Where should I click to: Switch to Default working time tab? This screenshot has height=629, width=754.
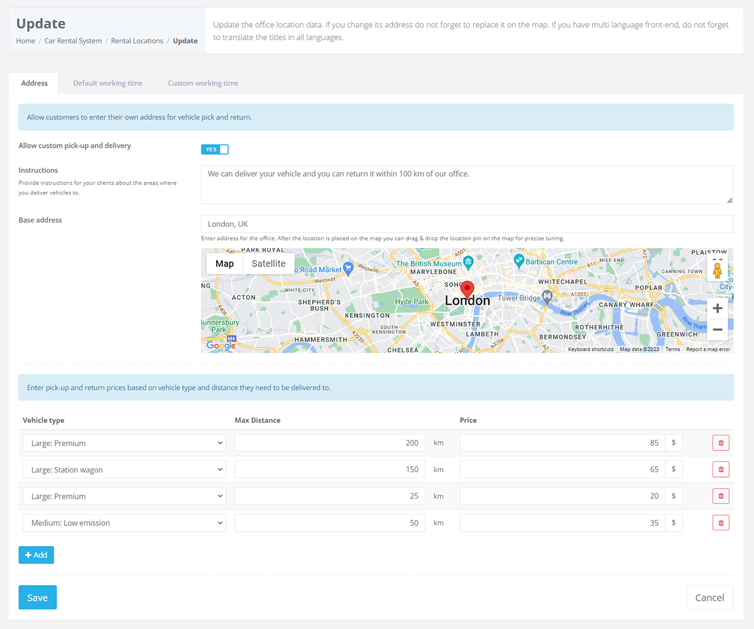point(107,83)
